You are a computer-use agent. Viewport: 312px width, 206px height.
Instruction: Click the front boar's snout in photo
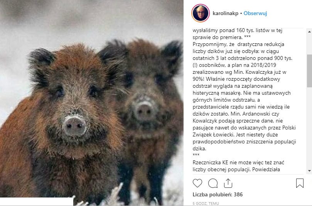point(74,126)
